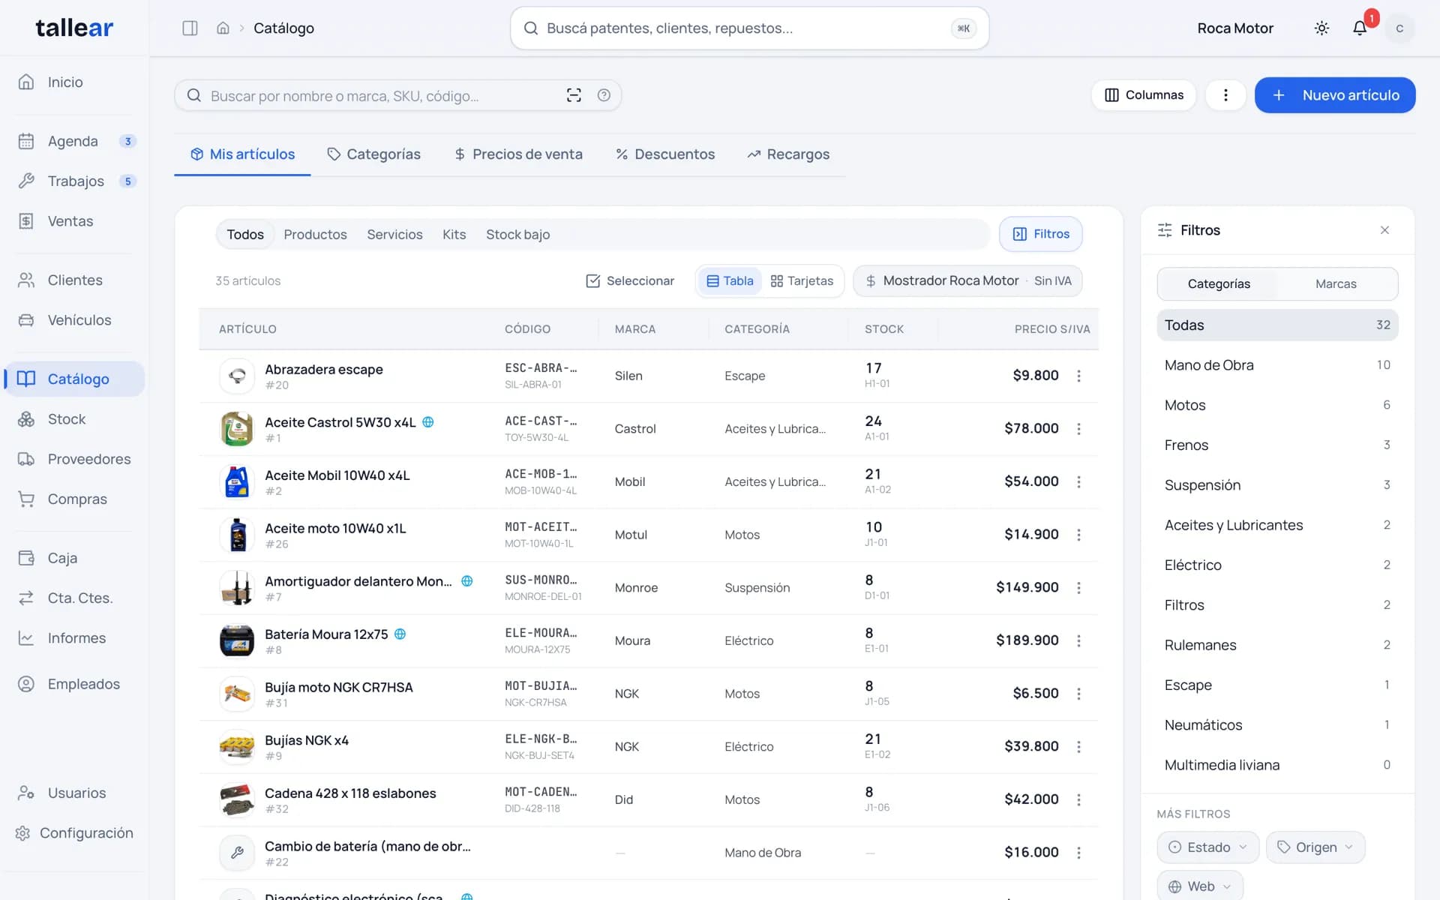This screenshot has height=900, width=1440.
Task: Expand Web filter dropdown
Action: click(x=1200, y=886)
